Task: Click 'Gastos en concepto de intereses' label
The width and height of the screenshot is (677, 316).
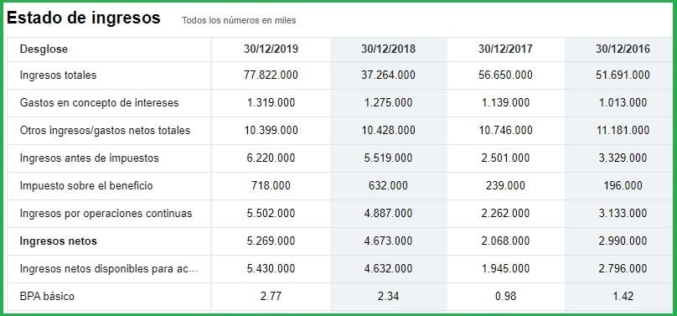Action: point(99,103)
